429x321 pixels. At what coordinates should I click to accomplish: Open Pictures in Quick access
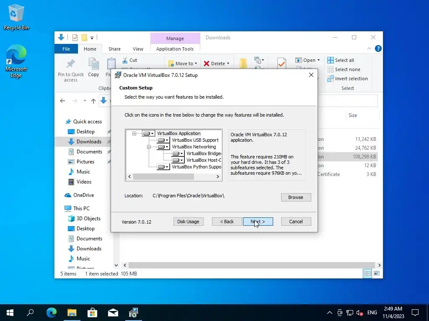coord(81,162)
